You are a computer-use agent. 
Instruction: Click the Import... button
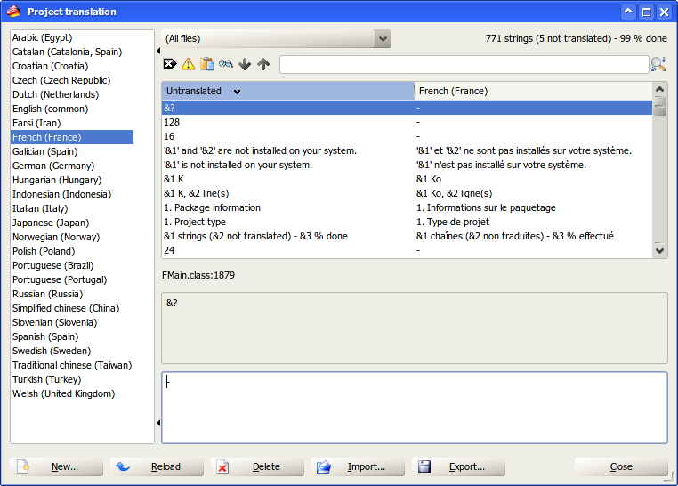click(358, 467)
